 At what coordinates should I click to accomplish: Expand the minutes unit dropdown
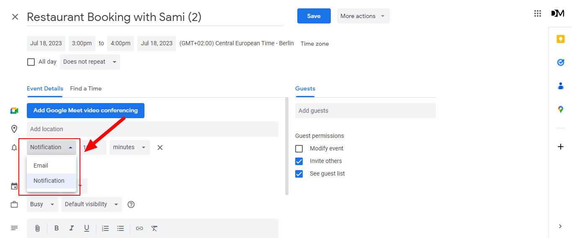point(129,147)
